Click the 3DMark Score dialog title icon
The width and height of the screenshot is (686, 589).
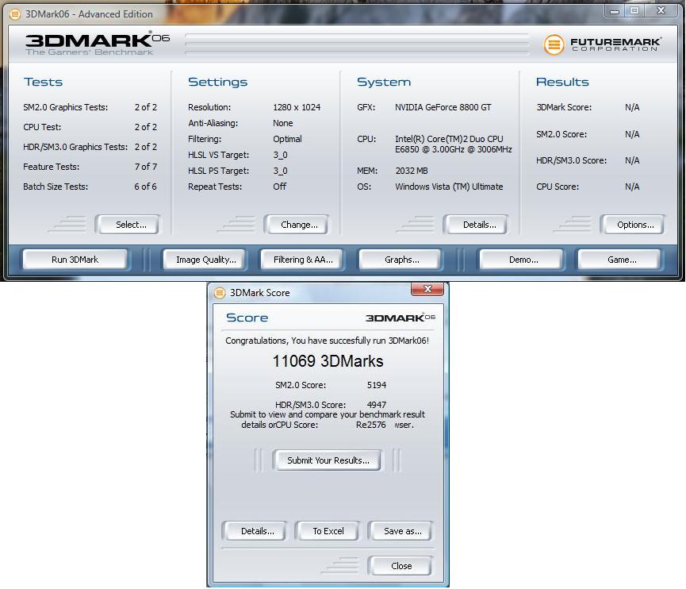point(220,293)
